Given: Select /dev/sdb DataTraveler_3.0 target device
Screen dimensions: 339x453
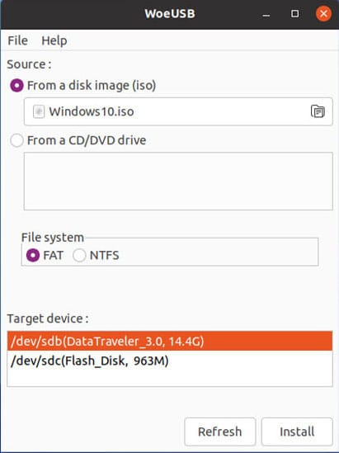Looking at the screenshot, I should [x=170, y=342].
